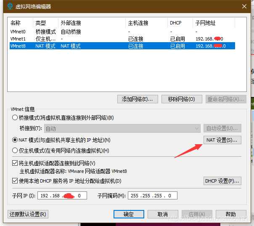Select the VMnet1 row in network list
Screen dimensions: 254x226
(x=122, y=39)
